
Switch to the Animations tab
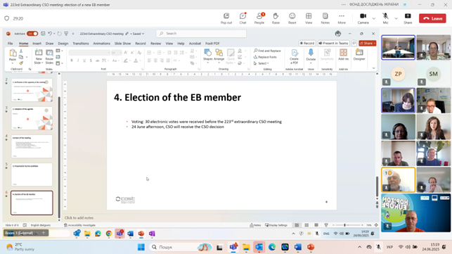[x=101, y=44]
